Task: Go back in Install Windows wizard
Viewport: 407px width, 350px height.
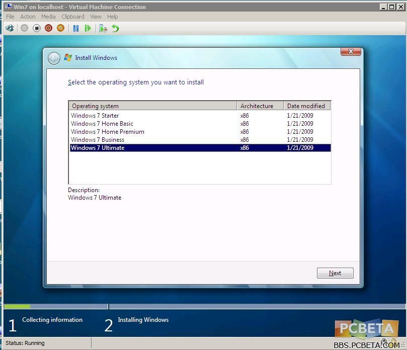Action: (54, 58)
